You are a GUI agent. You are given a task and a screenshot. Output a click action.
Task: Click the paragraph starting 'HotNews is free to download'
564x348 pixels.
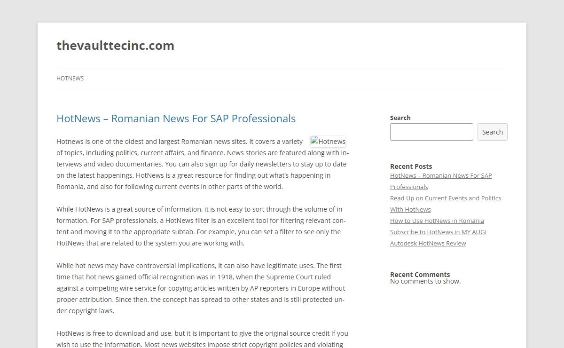click(x=203, y=339)
